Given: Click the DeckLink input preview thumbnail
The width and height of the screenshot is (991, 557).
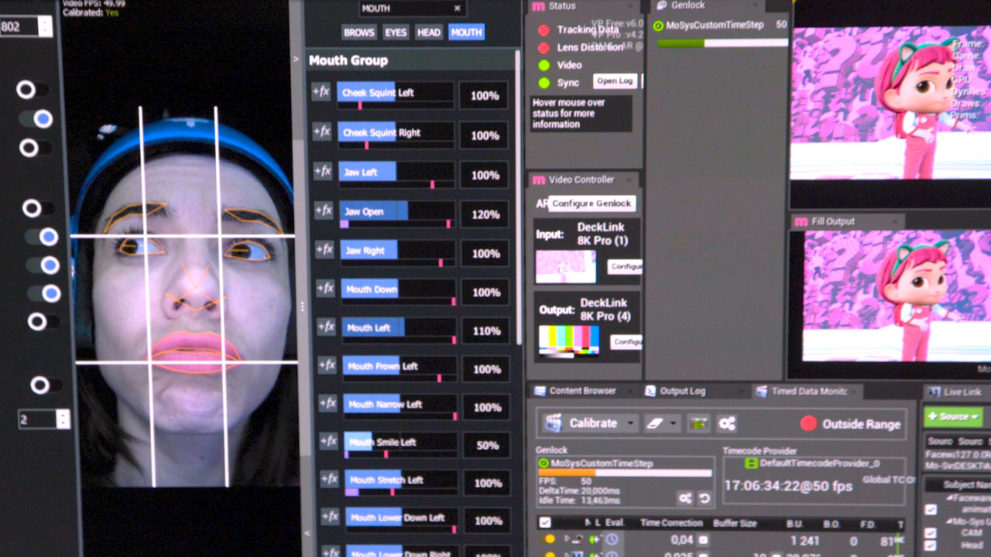Looking at the screenshot, I should pos(566,267).
